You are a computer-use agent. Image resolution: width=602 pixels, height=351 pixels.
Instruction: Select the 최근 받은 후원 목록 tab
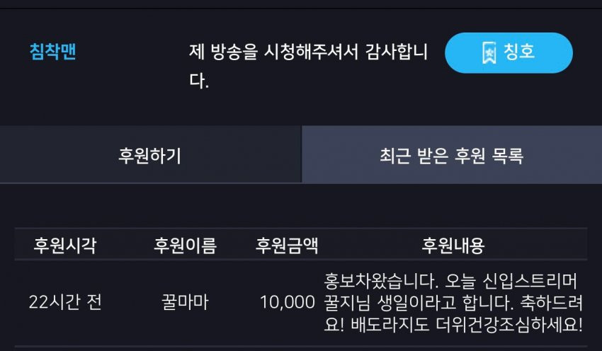coord(452,155)
